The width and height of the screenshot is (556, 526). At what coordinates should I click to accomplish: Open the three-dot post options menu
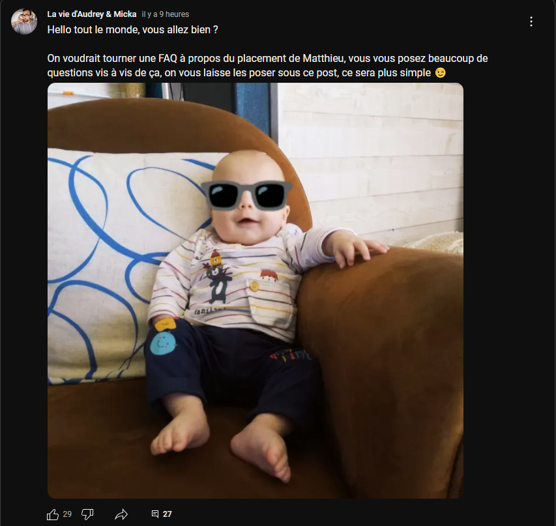[531, 22]
